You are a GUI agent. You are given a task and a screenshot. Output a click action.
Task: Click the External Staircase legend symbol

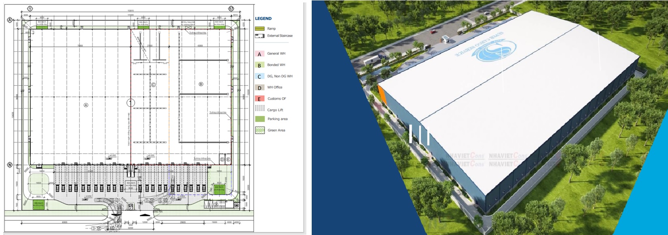(x=259, y=36)
